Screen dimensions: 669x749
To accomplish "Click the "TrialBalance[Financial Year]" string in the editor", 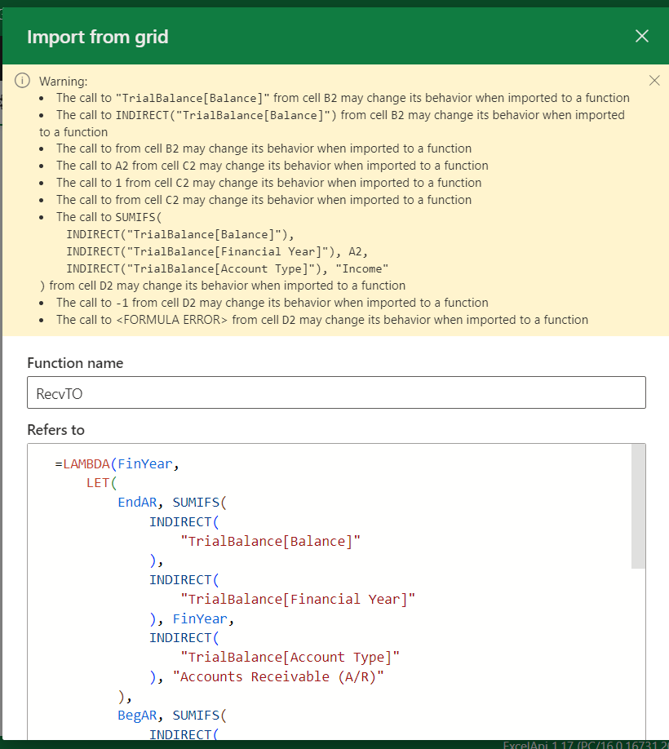I will [298, 599].
